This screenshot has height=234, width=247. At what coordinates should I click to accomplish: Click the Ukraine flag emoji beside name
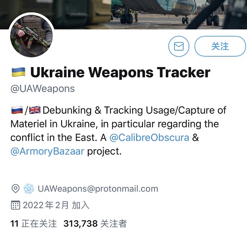(x=18, y=72)
